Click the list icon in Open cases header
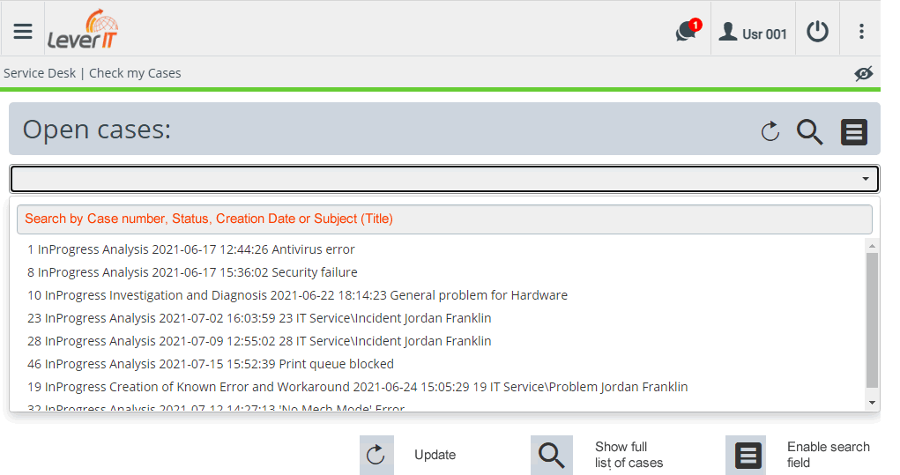The height and width of the screenshot is (475, 900). (x=854, y=132)
